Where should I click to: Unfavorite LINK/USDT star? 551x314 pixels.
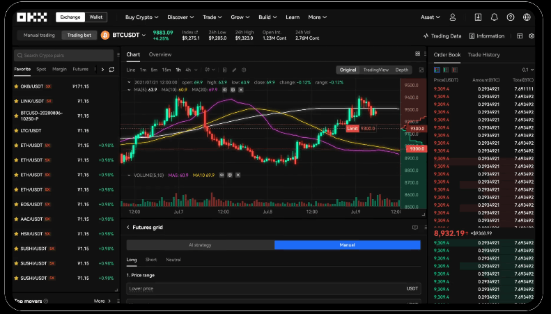click(x=16, y=101)
